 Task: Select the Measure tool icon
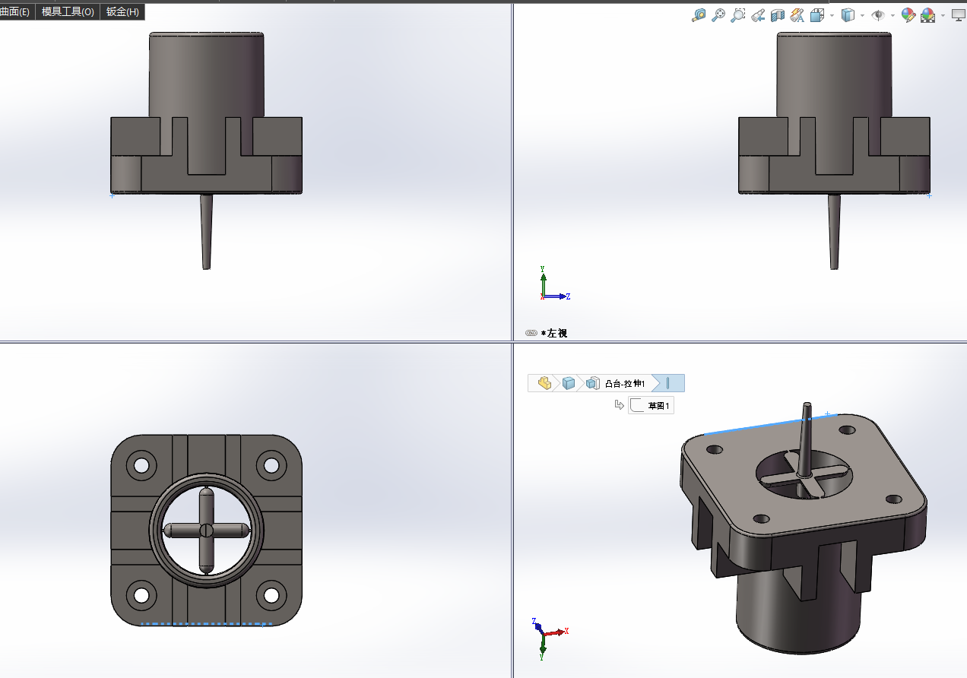699,15
